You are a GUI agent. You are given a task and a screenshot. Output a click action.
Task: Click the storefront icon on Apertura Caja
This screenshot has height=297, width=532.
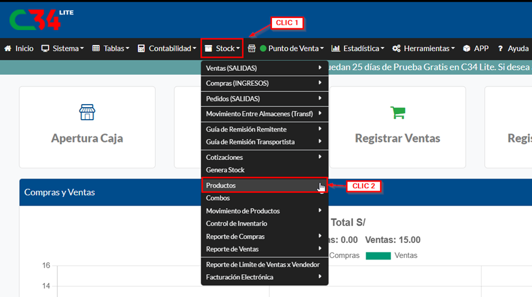[87, 112]
